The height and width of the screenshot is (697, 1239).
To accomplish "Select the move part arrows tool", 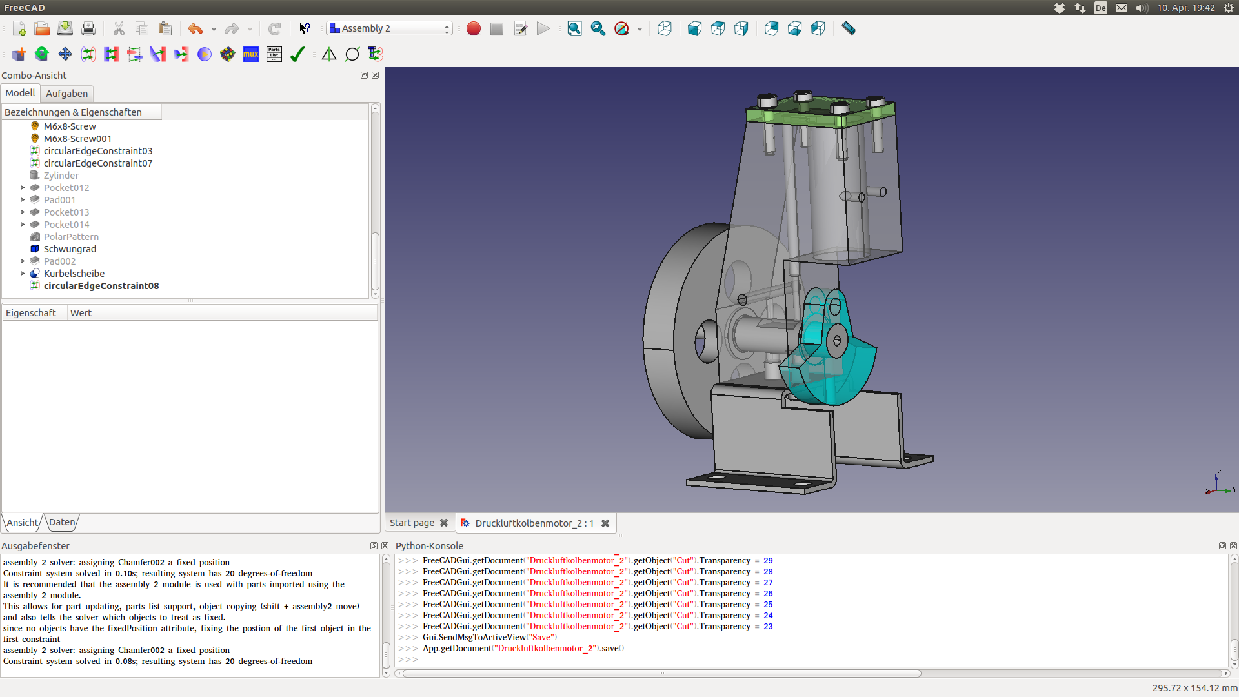I will (65, 54).
